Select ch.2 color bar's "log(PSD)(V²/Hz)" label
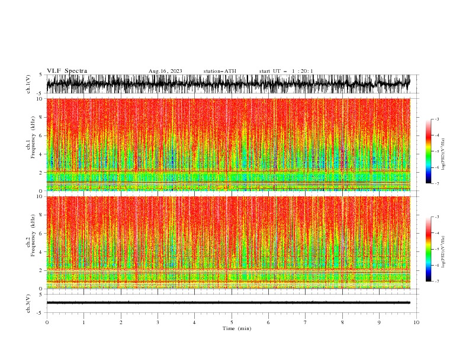Viewport: 469px width, 362px height. click(443, 252)
